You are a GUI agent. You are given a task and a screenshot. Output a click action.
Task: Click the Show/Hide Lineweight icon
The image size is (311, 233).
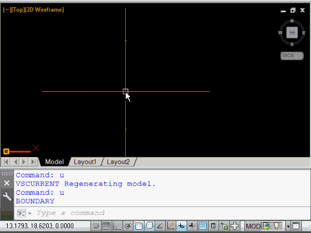click(192, 226)
